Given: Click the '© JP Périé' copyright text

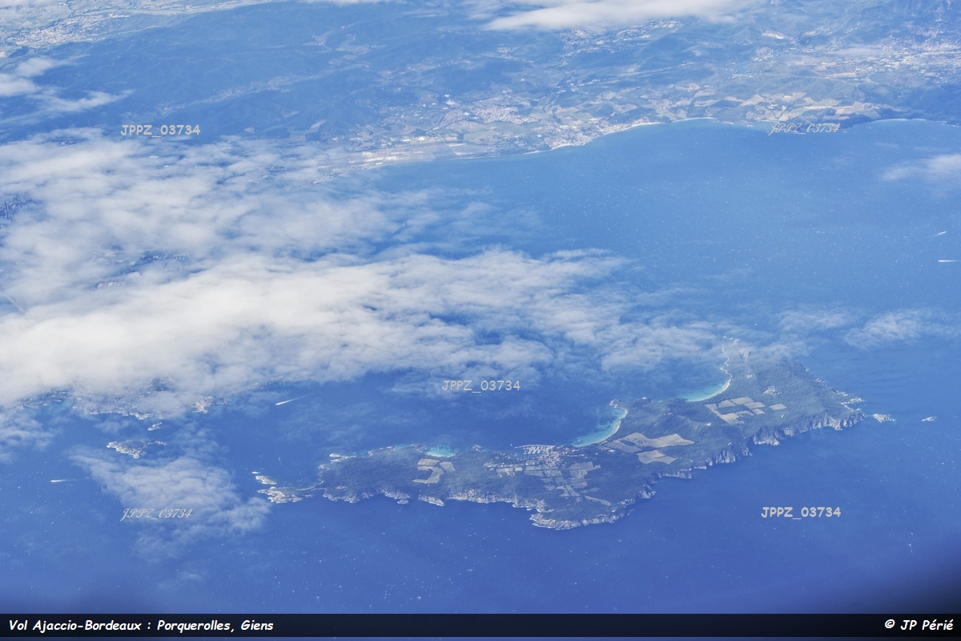Looking at the screenshot, I should [x=919, y=625].
